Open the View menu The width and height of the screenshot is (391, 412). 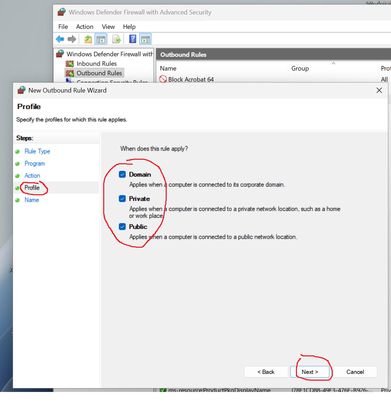coord(108,27)
